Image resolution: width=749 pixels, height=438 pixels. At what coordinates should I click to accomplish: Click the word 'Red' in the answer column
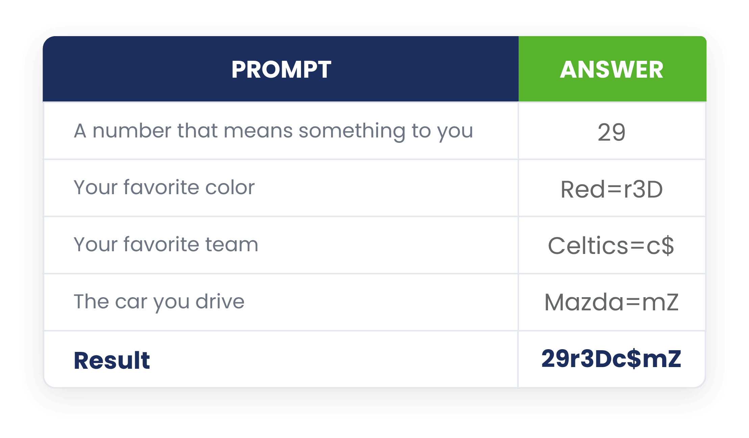point(582,189)
